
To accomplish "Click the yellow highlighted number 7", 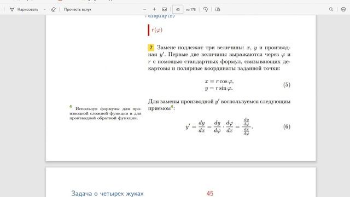I will [x=151, y=48].
